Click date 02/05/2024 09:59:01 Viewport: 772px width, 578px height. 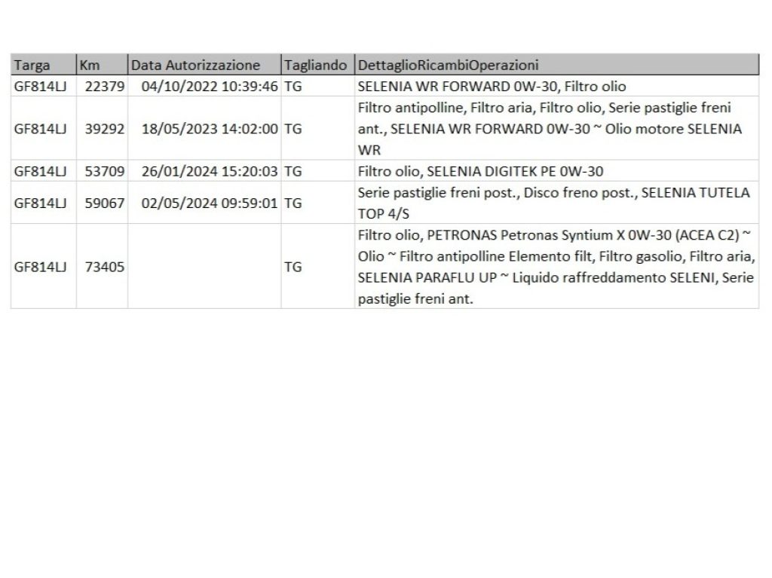[x=204, y=203]
